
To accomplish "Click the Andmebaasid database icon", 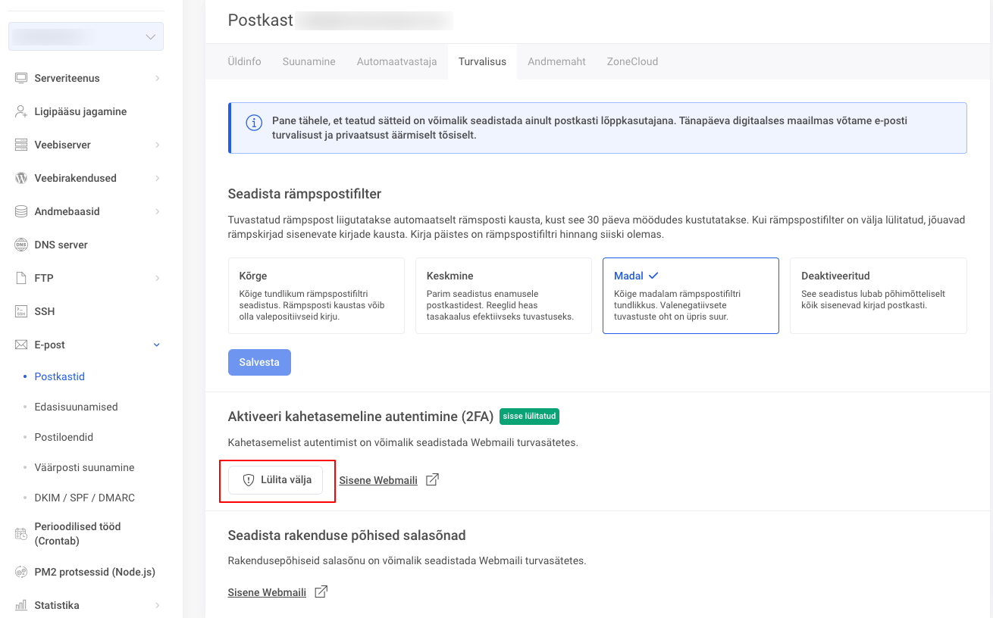I will (21, 211).
